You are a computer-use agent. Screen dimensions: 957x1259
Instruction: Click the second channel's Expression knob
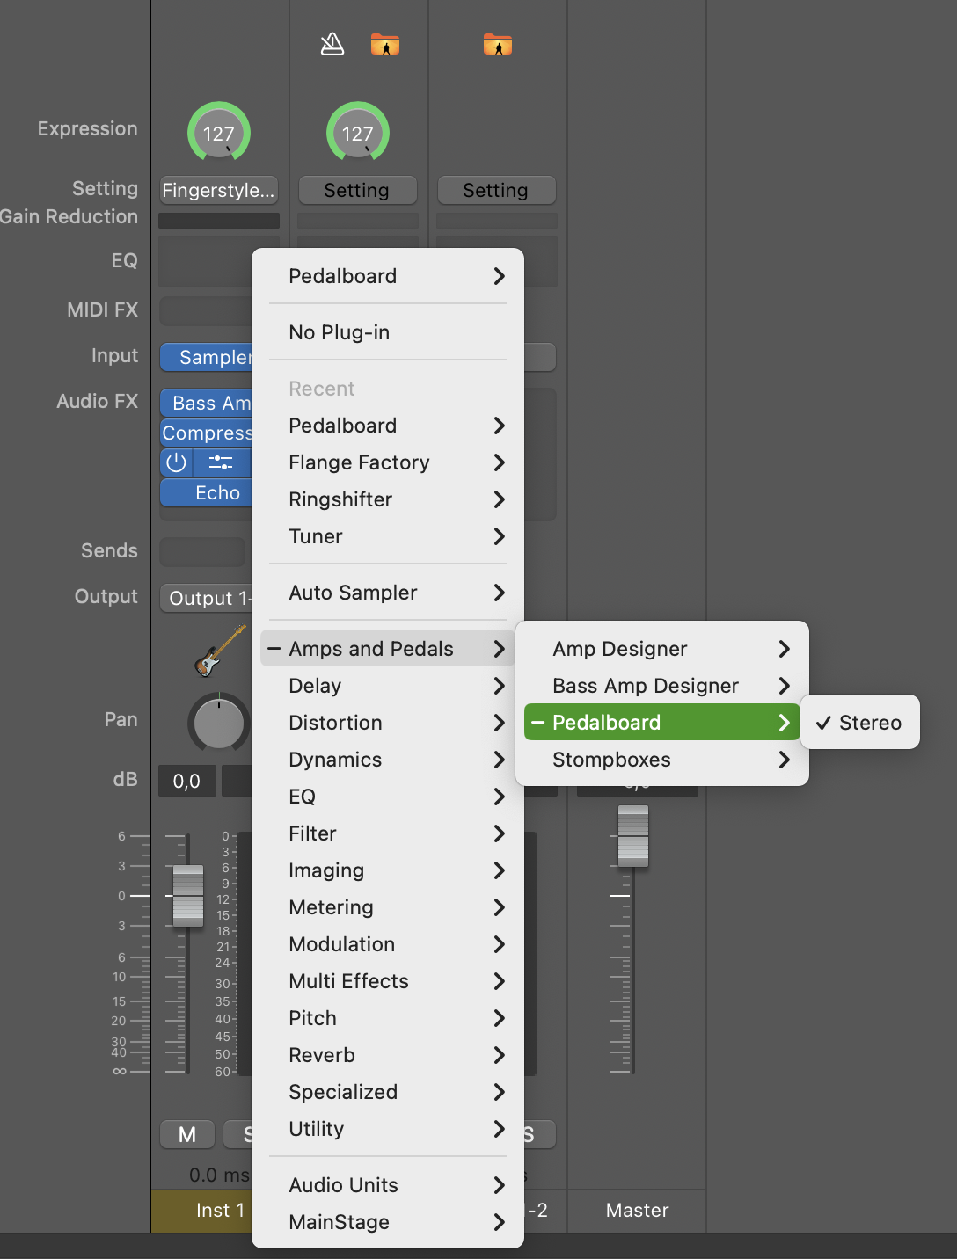click(358, 134)
